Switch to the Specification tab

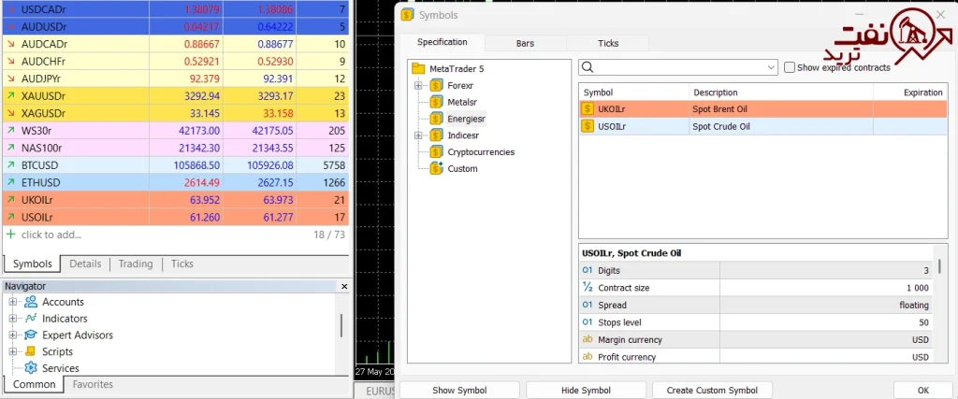coord(443,42)
